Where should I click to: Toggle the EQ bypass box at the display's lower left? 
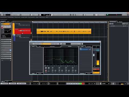click(45, 66)
